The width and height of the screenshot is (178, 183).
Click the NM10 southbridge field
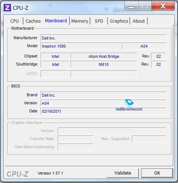coord(104,64)
